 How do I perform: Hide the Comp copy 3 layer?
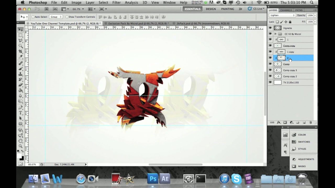pos(270,70)
